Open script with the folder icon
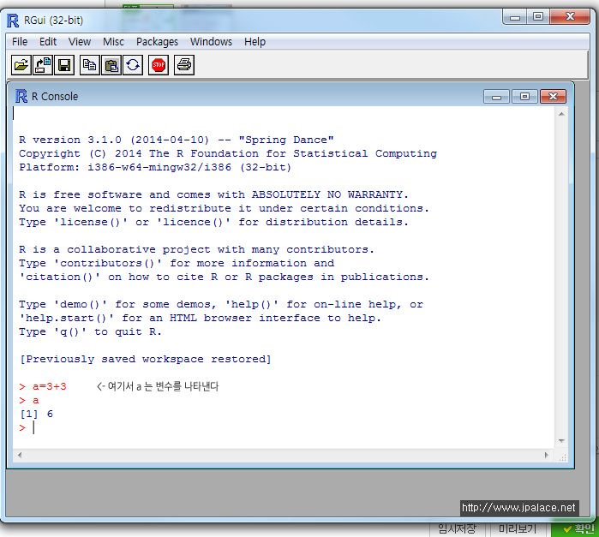Image resolution: width=599 pixels, height=537 pixels. (21, 65)
